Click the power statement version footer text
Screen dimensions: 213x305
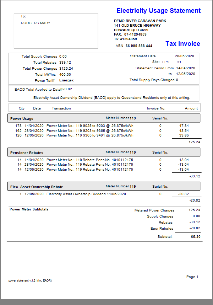[30, 280]
